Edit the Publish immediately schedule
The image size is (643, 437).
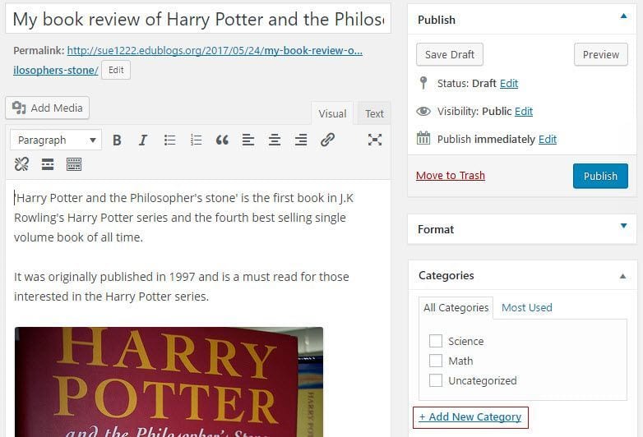coord(548,140)
